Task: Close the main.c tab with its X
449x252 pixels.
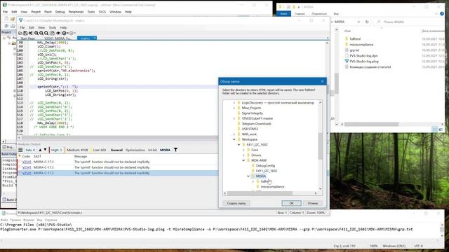Action: click(x=95, y=38)
